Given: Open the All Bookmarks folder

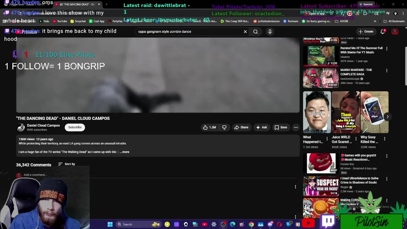Looking at the screenshot, I should (394, 21).
